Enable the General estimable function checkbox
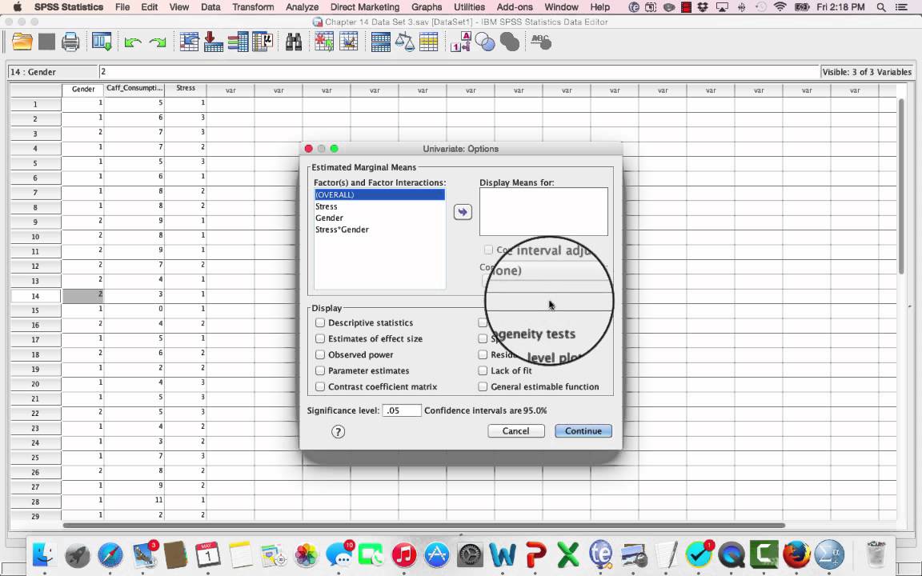Viewport: 922px width, 576px height. pos(483,386)
